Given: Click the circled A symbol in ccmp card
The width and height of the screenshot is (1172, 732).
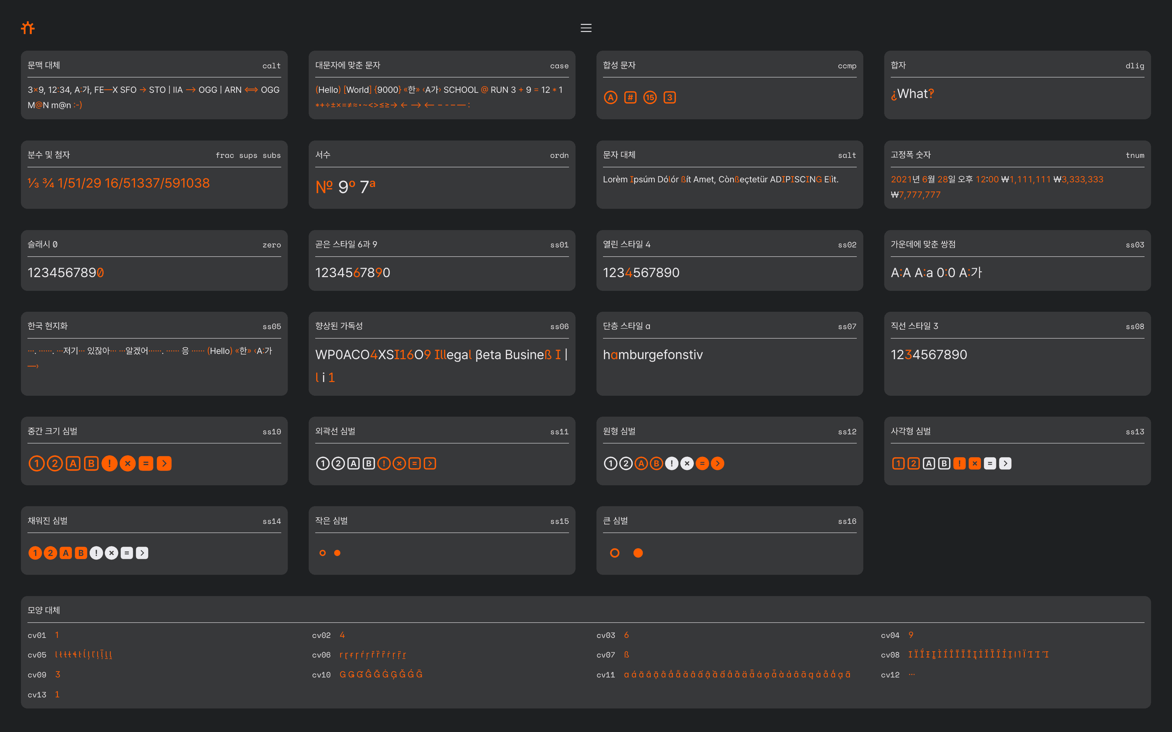Looking at the screenshot, I should click(x=610, y=97).
